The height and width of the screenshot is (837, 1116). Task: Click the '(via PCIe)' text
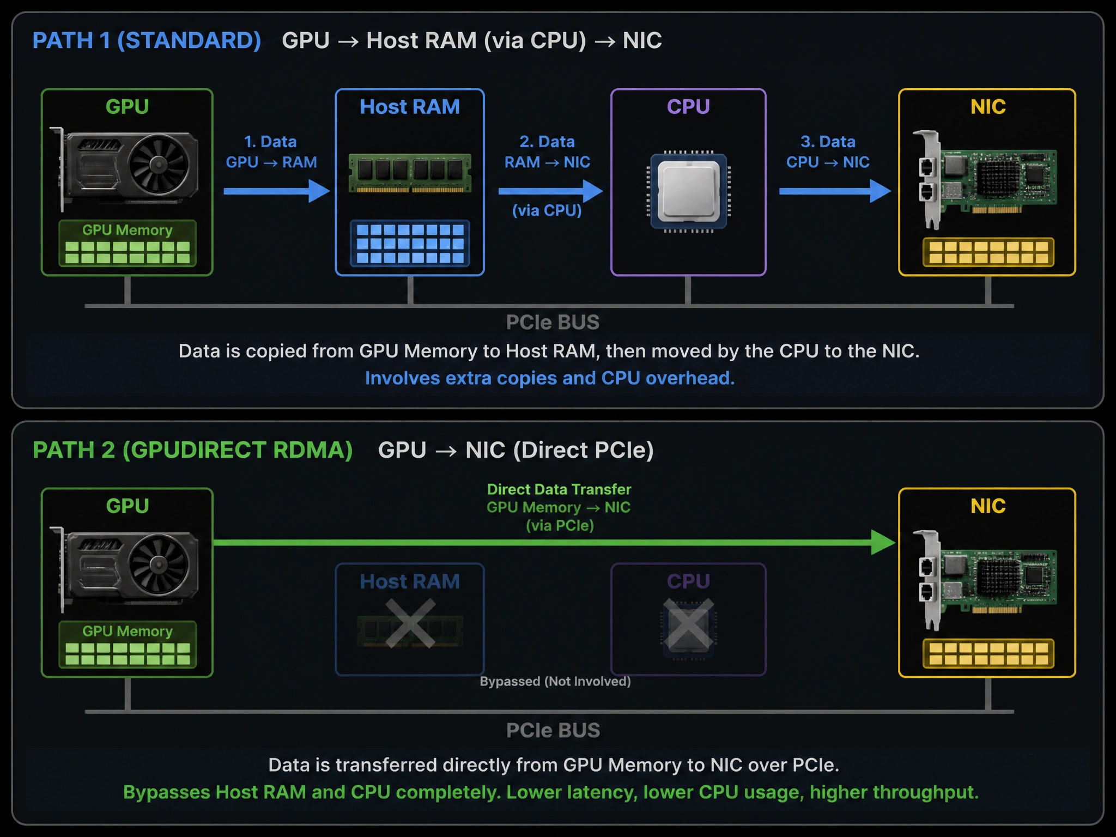pyautogui.click(x=560, y=525)
